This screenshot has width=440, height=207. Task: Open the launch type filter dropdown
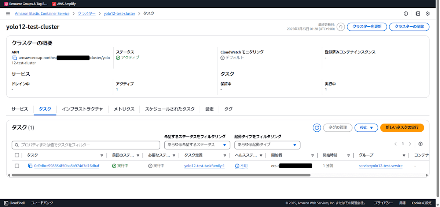tap(267, 145)
